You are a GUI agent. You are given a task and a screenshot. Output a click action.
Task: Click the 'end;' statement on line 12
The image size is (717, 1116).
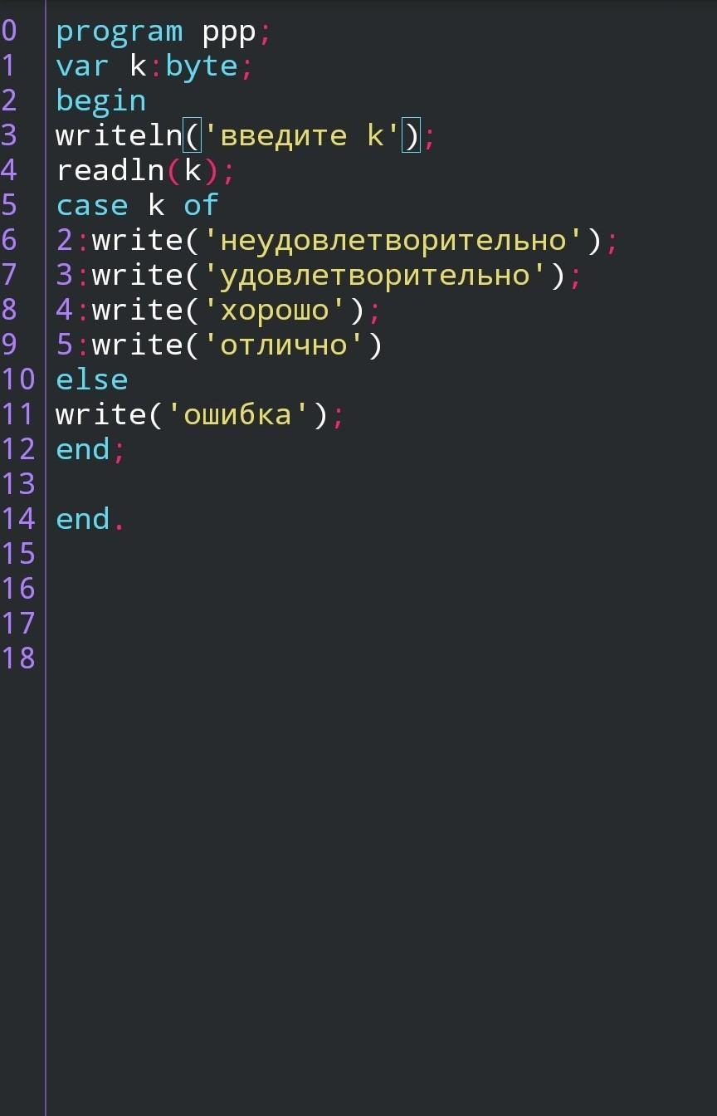pyautogui.click(x=90, y=449)
